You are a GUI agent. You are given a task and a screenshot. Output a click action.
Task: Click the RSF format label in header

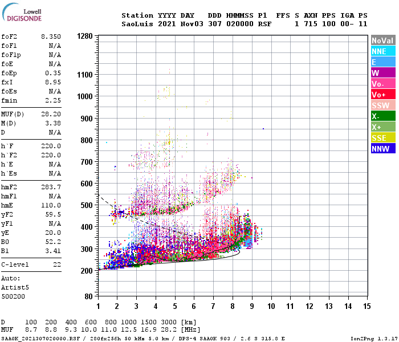pyautogui.click(x=264, y=24)
